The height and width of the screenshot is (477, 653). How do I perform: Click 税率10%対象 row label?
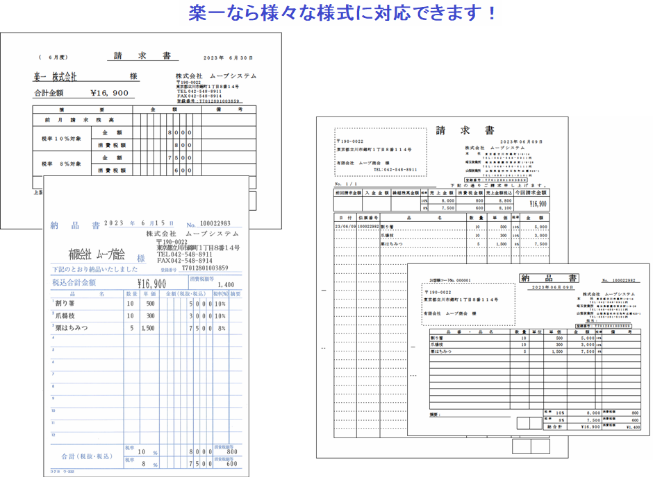click(61, 139)
